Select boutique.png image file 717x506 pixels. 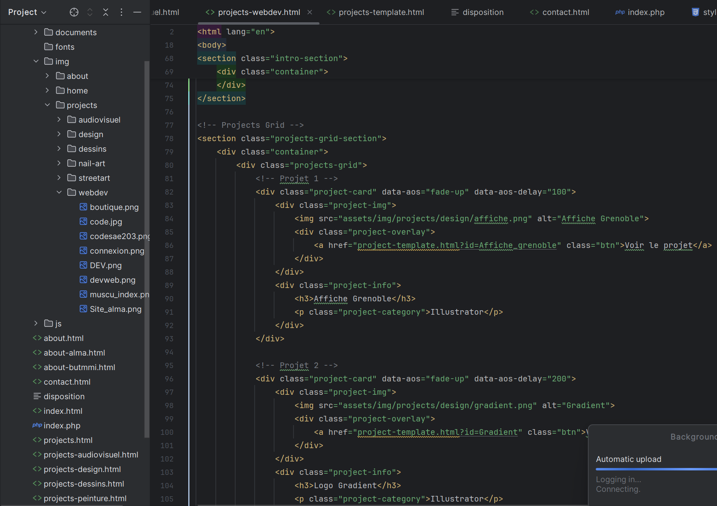pyautogui.click(x=114, y=207)
